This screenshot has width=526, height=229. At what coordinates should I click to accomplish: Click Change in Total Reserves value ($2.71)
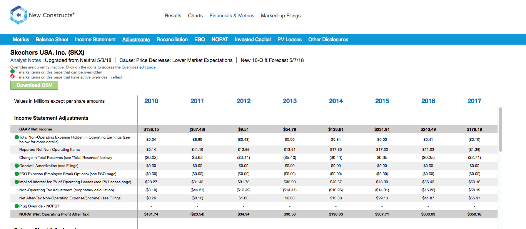[474, 158]
